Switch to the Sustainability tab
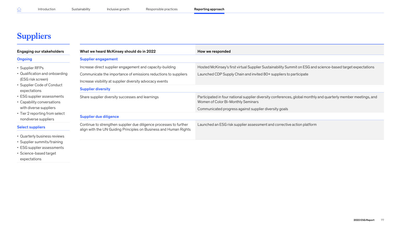Screen dimensions: 401x226 pyautogui.click(x=81, y=9)
